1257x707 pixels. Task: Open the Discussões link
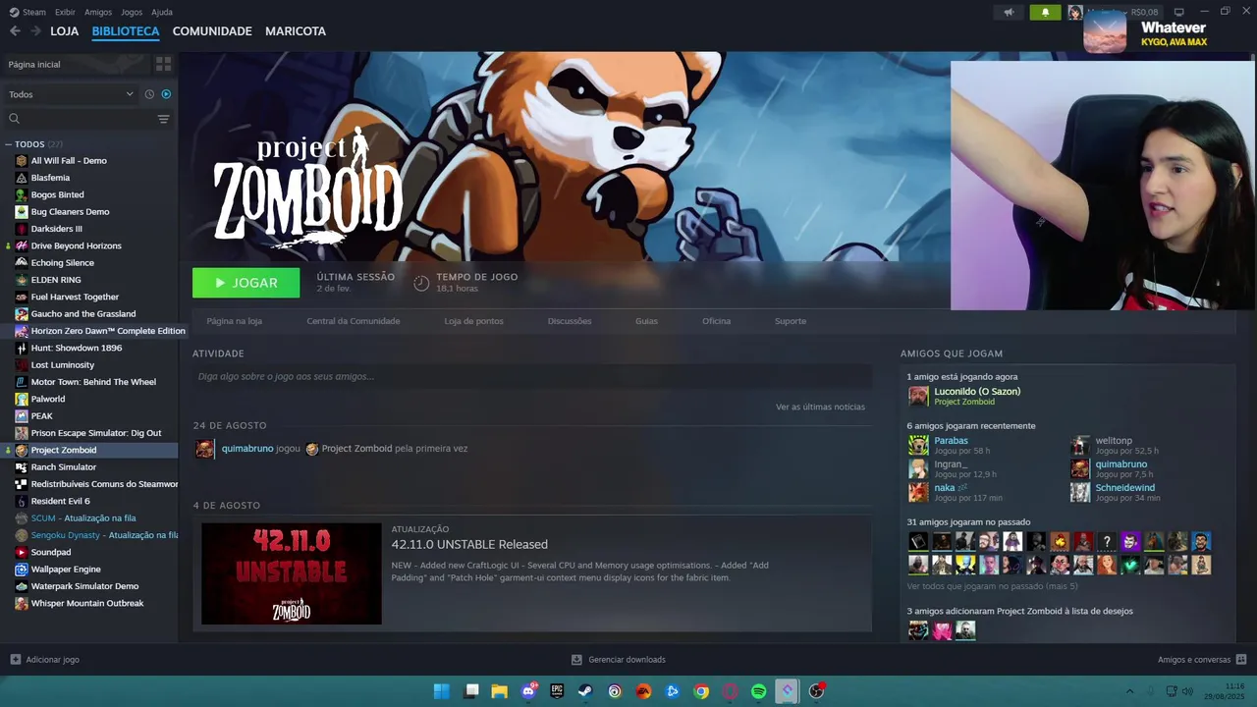570,321
